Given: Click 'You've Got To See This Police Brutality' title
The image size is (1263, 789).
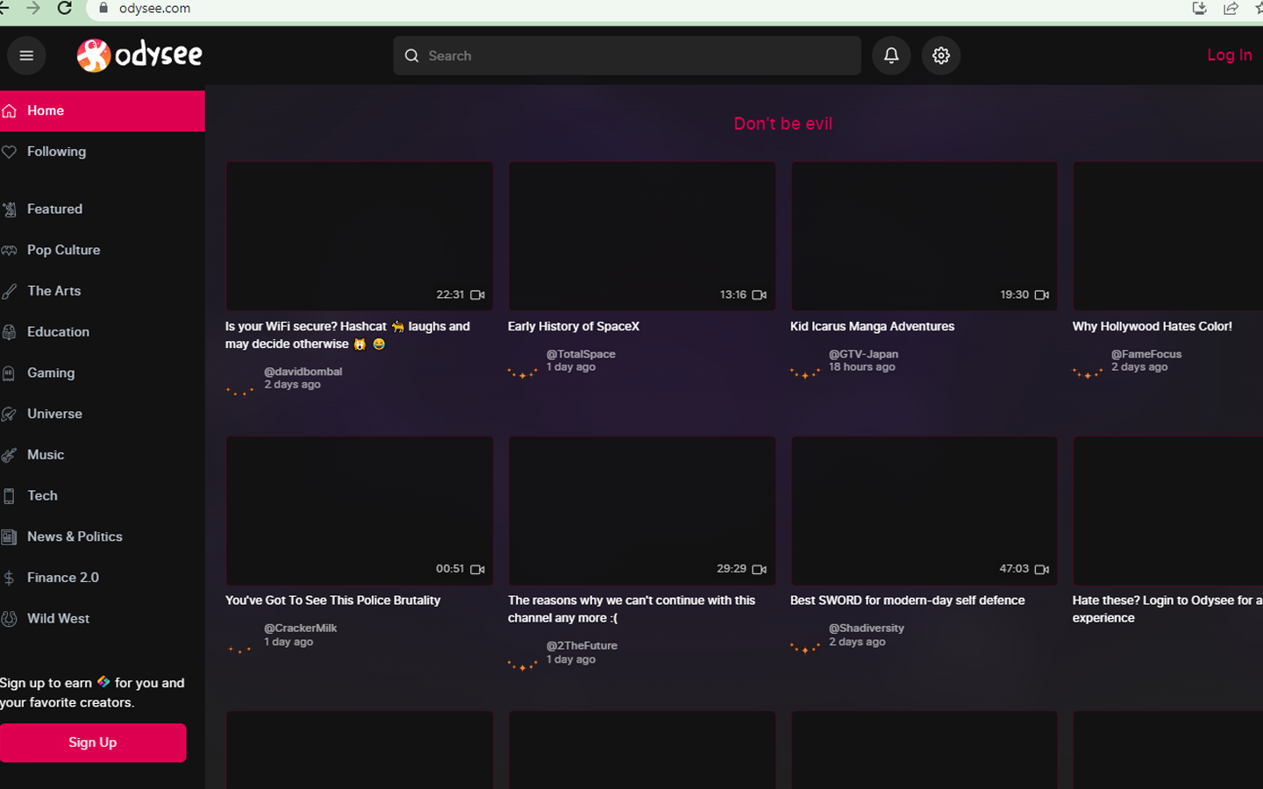Looking at the screenshot, I should [332, 601].
